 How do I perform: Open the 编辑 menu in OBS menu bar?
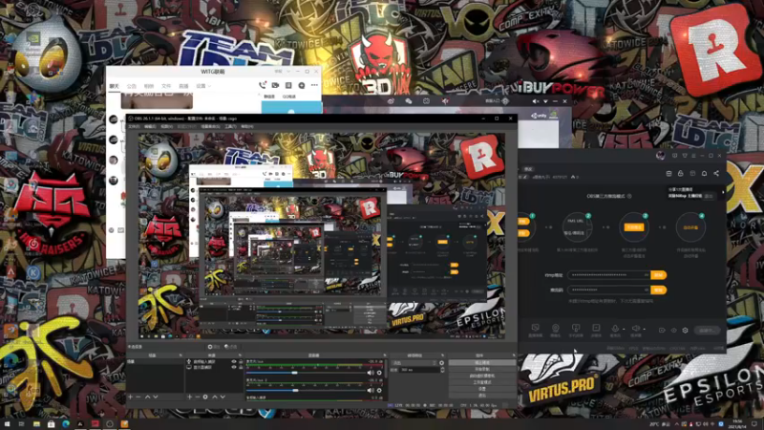click(150, 126)
